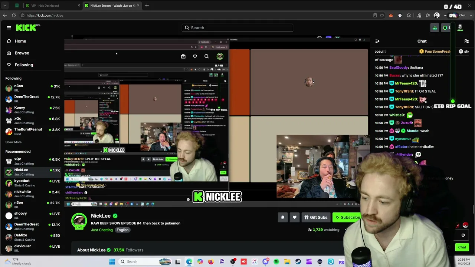Open the Windows Start menu
This screenshot has width=475, height=267.
point(112,262)
